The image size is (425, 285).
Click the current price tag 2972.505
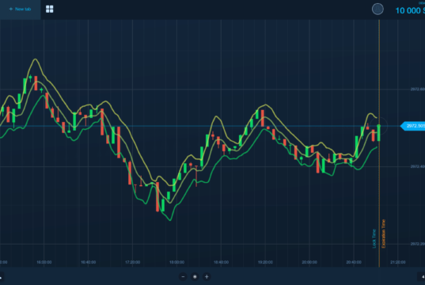[x=413, y=126]
